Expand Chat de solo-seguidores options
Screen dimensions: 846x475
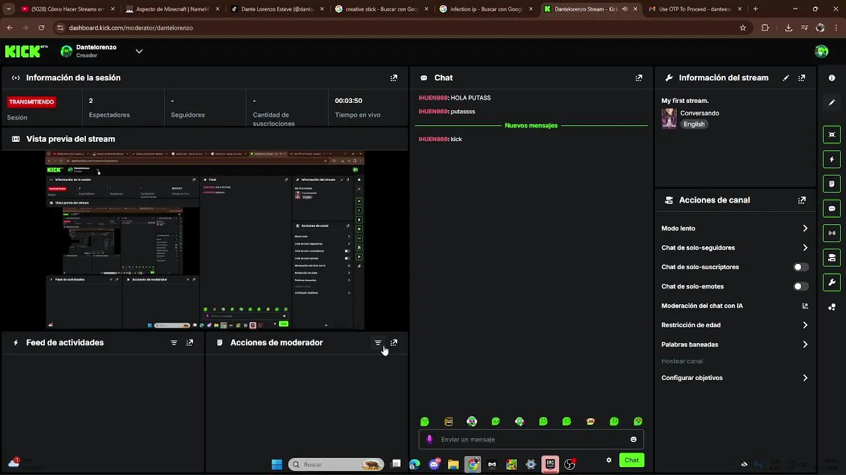(805, 248)
